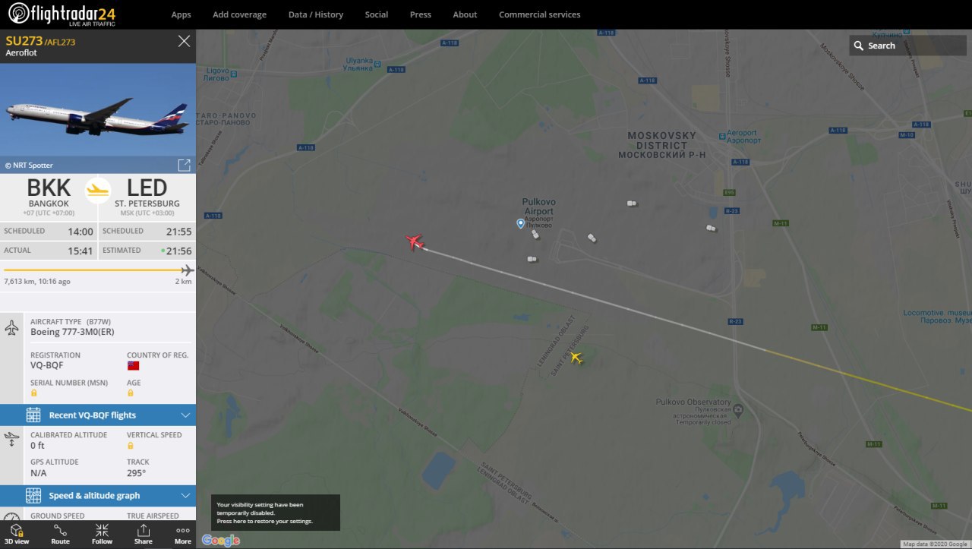Open the 3D view of the flight
This screenshot has height=549, width=972.
[x=17, y=534]
